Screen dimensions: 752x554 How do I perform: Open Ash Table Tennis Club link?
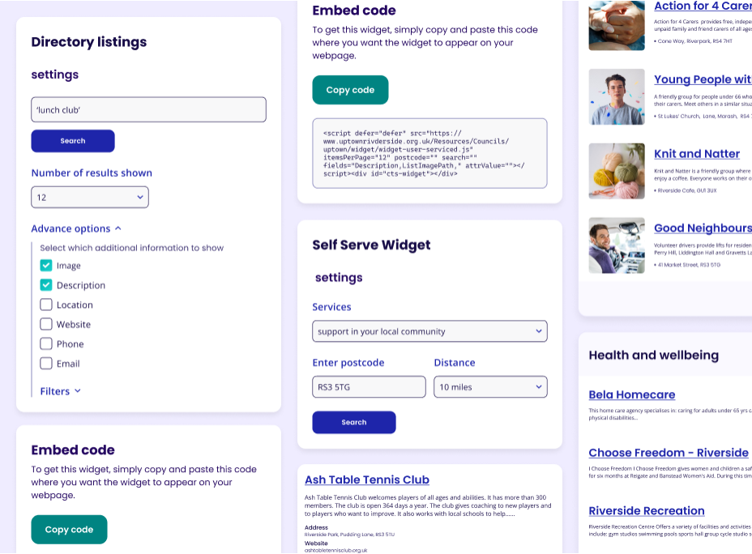tap(367, 479)
